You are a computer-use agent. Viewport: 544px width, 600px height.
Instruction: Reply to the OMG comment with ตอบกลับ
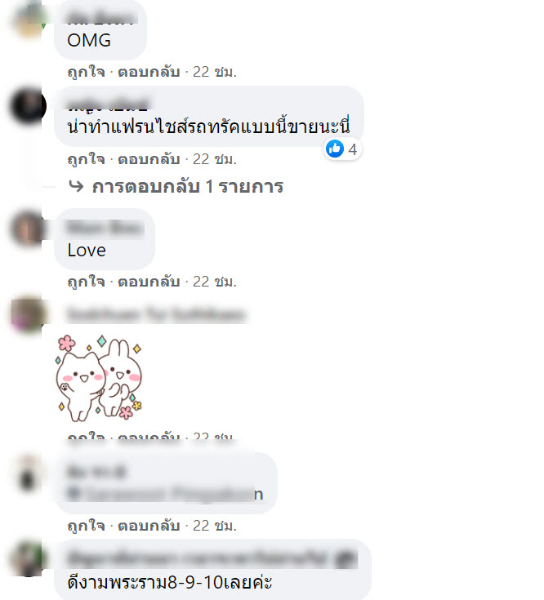pyautogui.click(x=149, y=72)
